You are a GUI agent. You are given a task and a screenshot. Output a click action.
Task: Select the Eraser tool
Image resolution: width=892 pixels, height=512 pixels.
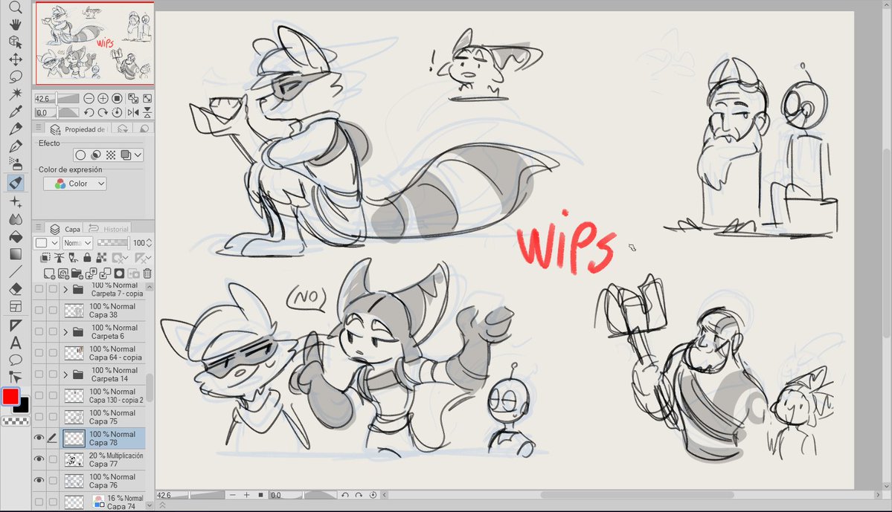(16, 288)
